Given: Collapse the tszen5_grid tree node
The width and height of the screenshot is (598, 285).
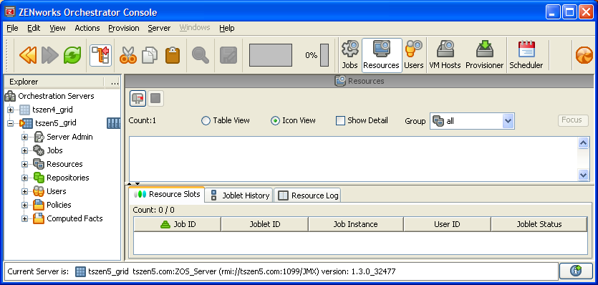Looking at the screenshot, I should (x=10, y=123).
